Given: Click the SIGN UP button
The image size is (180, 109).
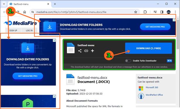Looking at the screenshot, I should pos(13,31).
